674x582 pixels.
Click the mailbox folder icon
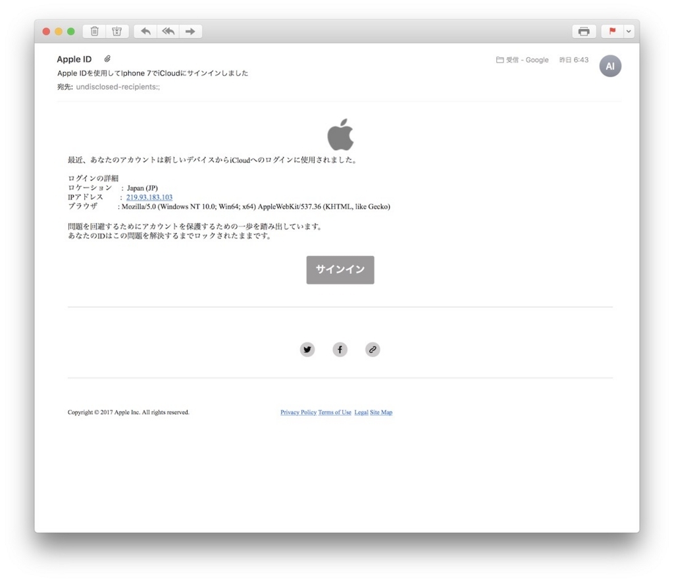click(x=500, y=60)
